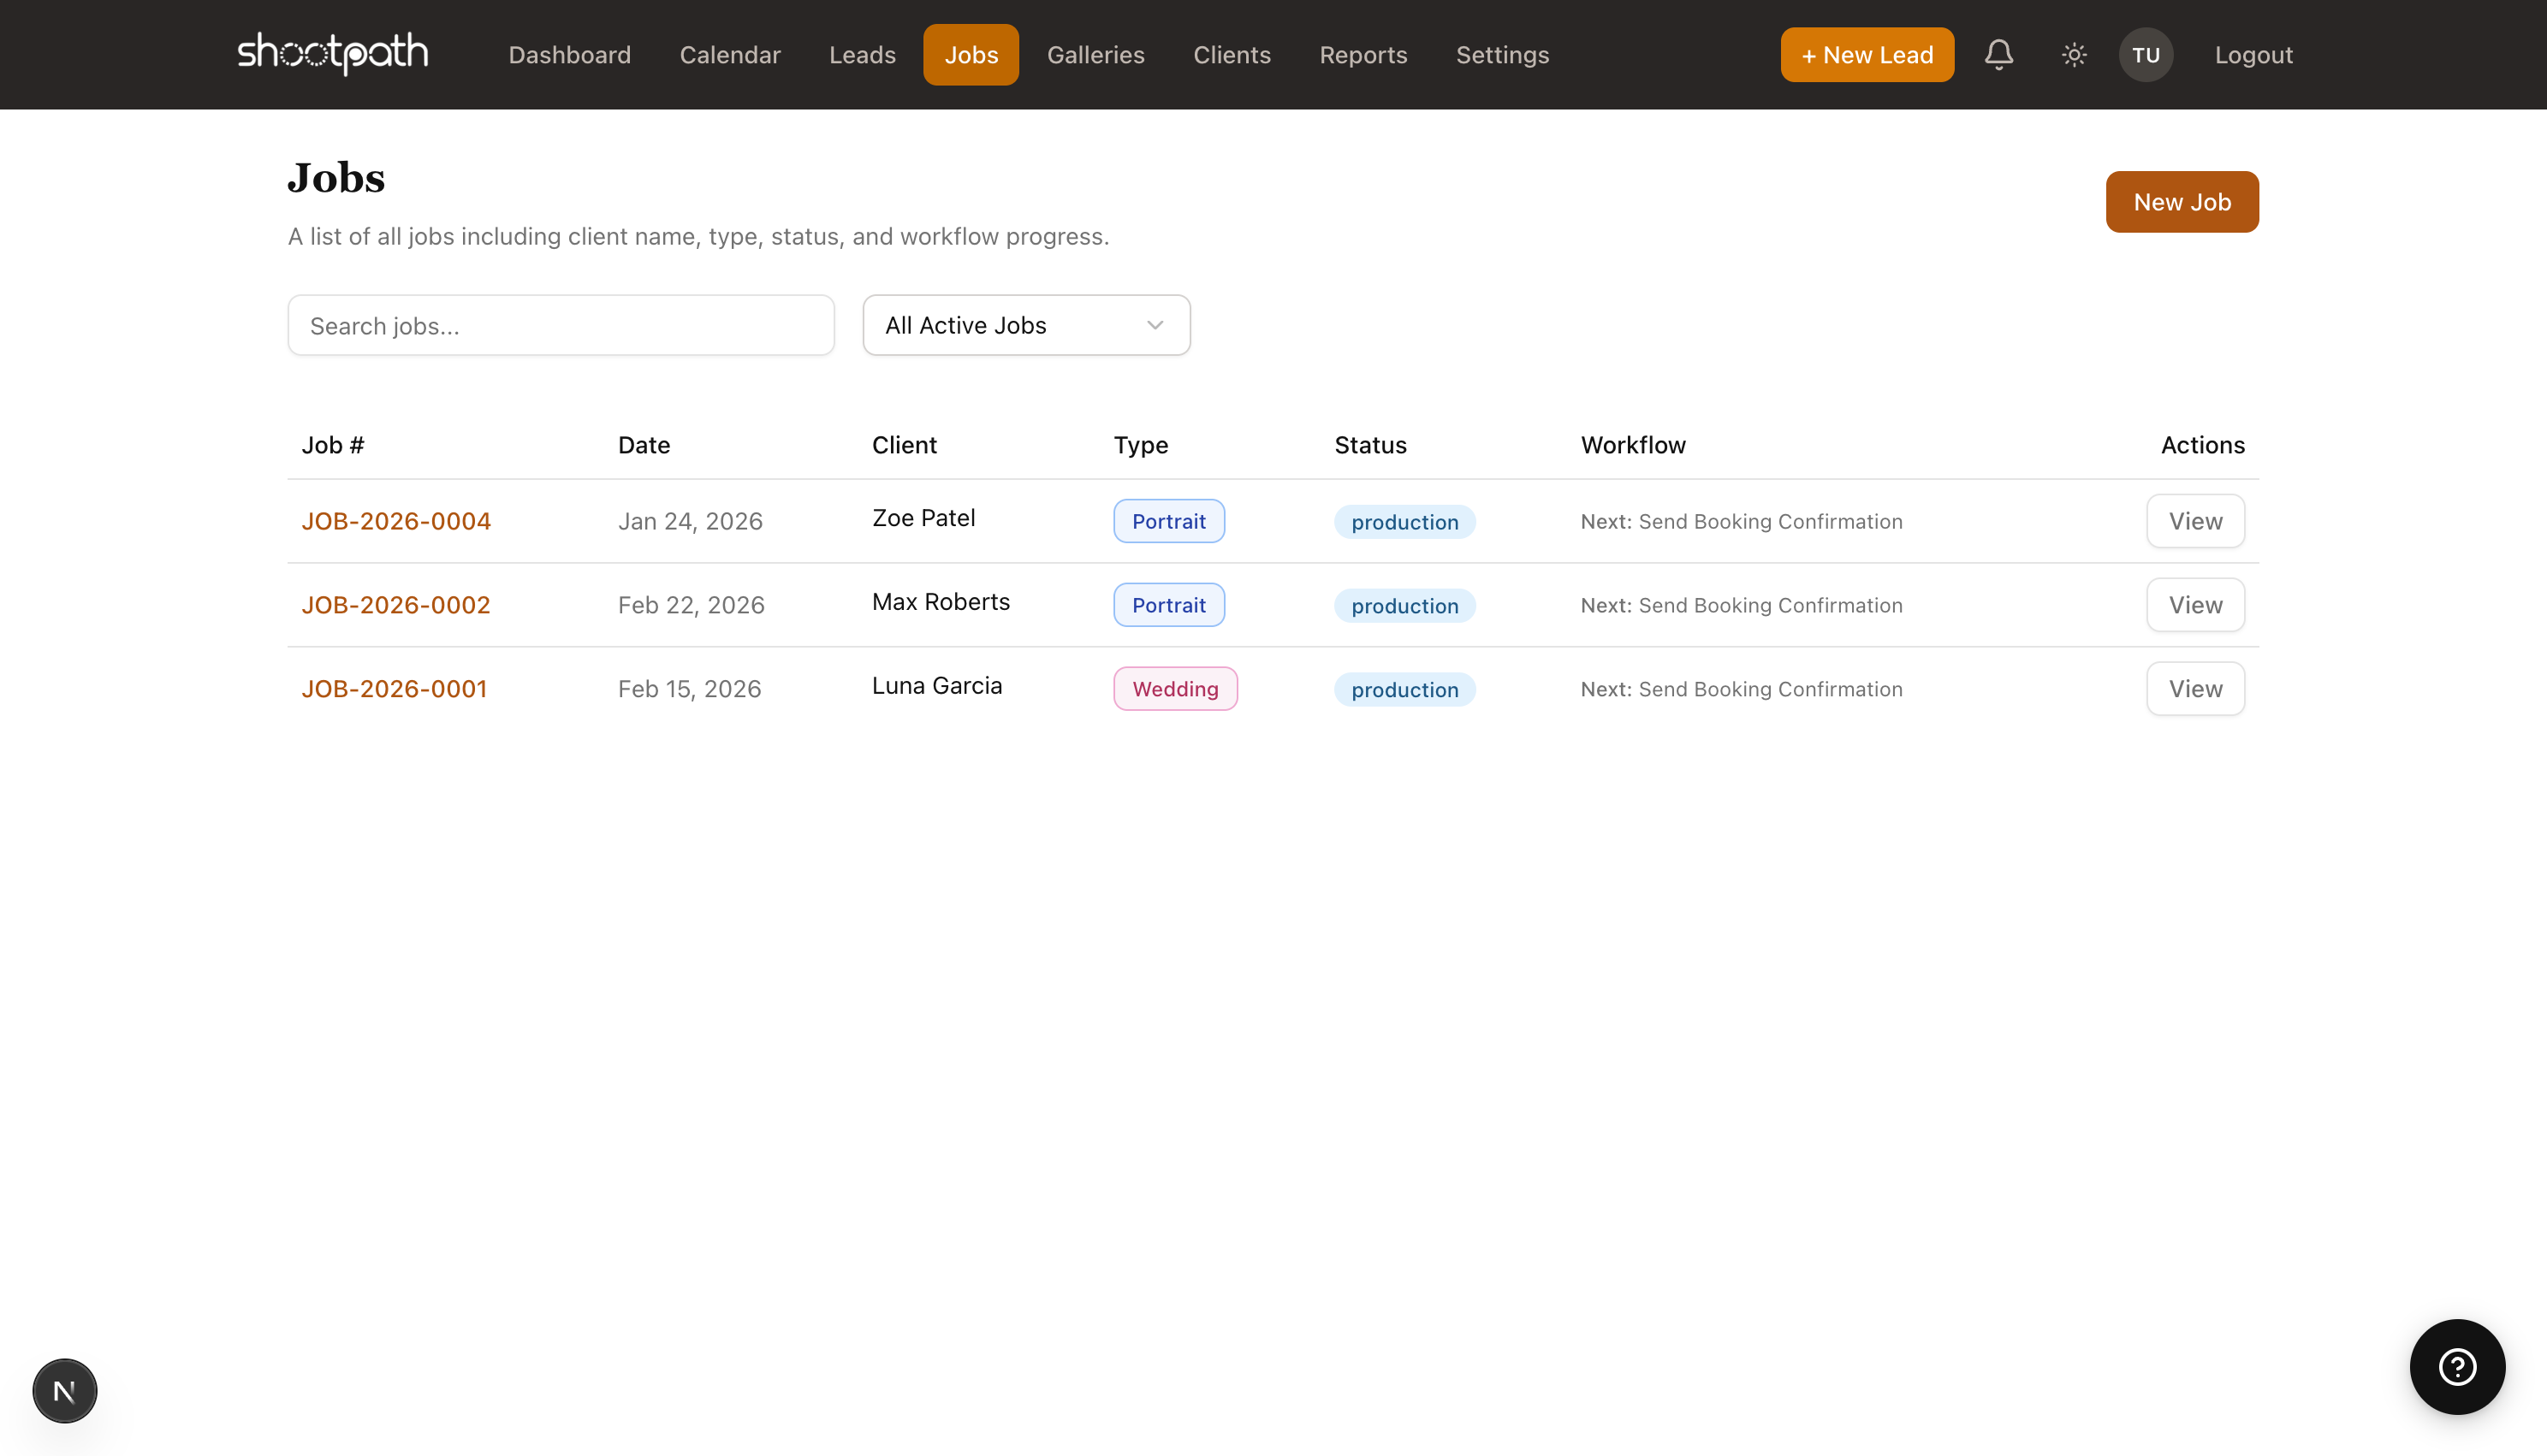Open the TU user avatar

click(x=2145, y=54)
